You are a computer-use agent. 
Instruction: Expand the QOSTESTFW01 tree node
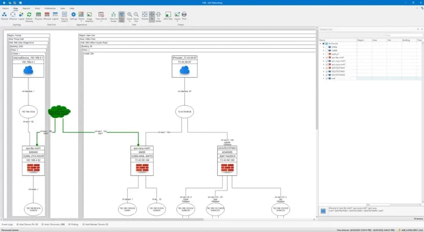pos(323,68)
